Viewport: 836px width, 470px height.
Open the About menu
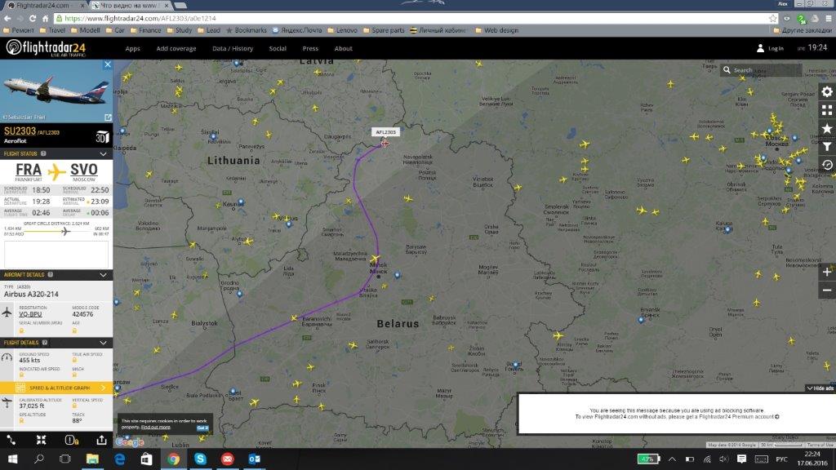tap(344, 48)
